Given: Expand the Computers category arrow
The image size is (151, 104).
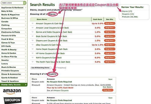Looking at the screenshot, I should tap(26, 28).
